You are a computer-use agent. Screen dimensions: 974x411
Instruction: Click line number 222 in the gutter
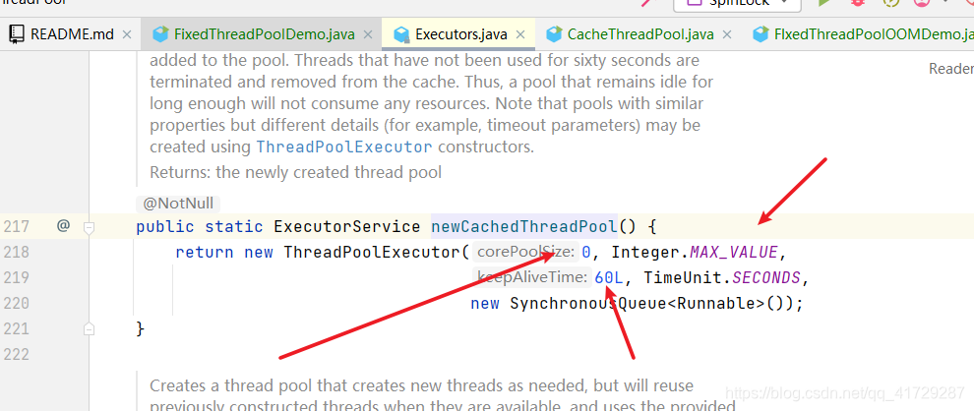coord(16,355)
